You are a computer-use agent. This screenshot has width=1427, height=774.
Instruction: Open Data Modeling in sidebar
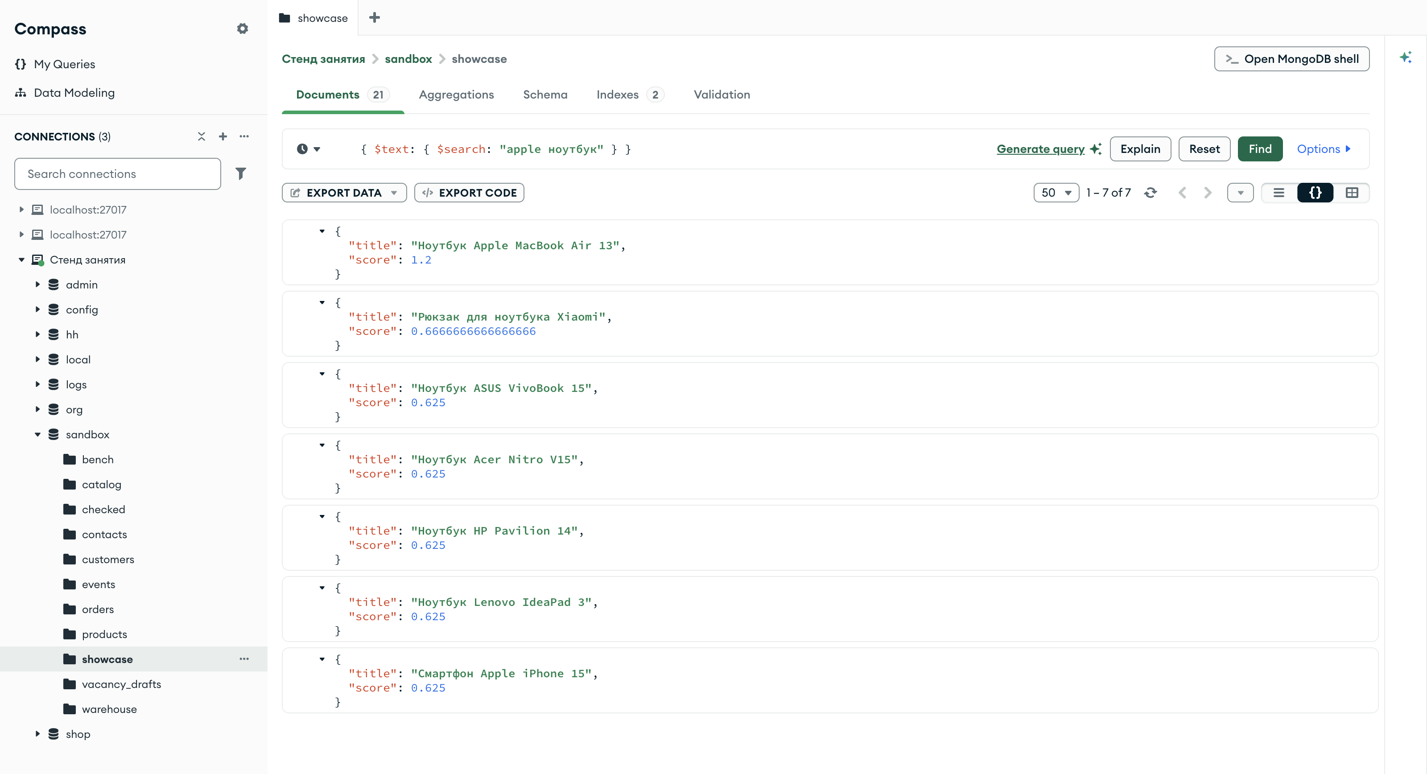[x=65, y=93]
